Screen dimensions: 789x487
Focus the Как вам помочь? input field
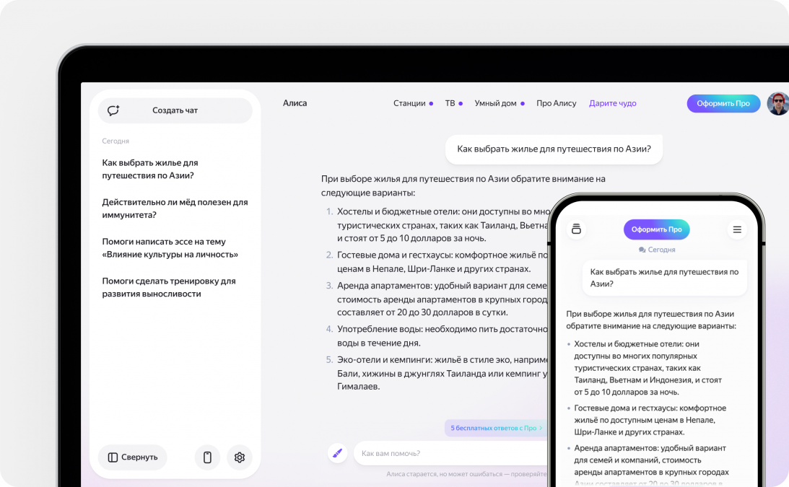coord(450,453)
